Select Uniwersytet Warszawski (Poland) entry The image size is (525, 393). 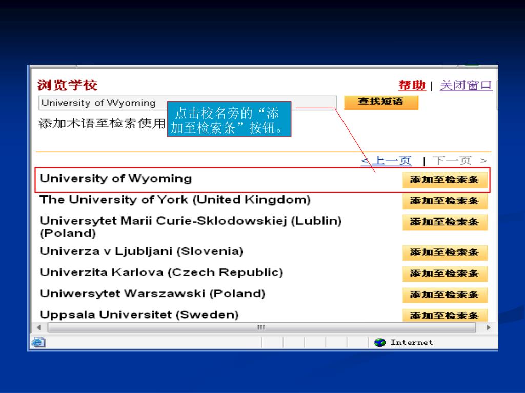(152, 293)
